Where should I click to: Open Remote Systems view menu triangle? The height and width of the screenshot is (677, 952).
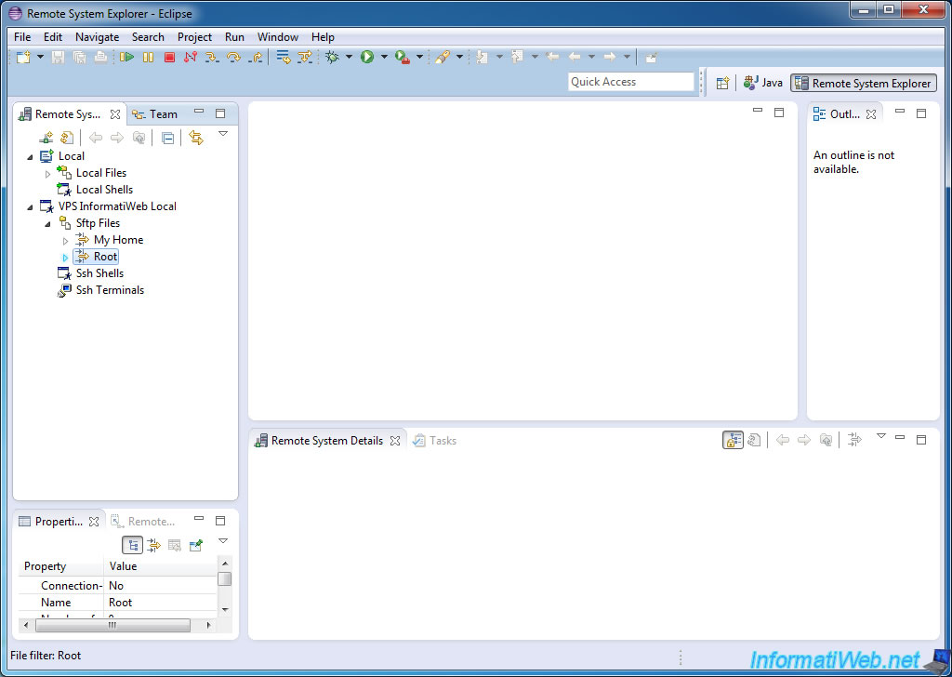pos(223,134)
